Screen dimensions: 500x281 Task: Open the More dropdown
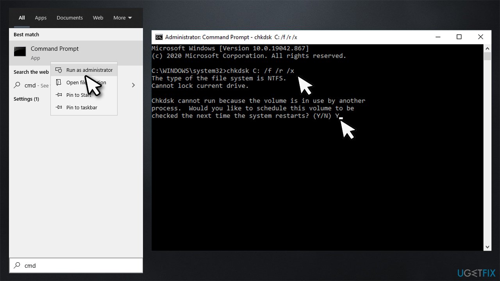[x=122, y=18]
